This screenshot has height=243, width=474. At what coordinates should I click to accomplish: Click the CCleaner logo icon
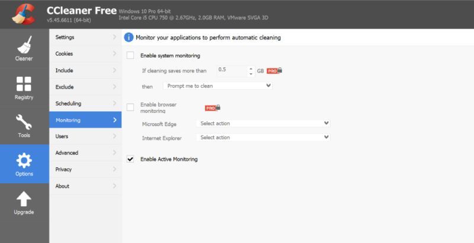tap(23, 14)
